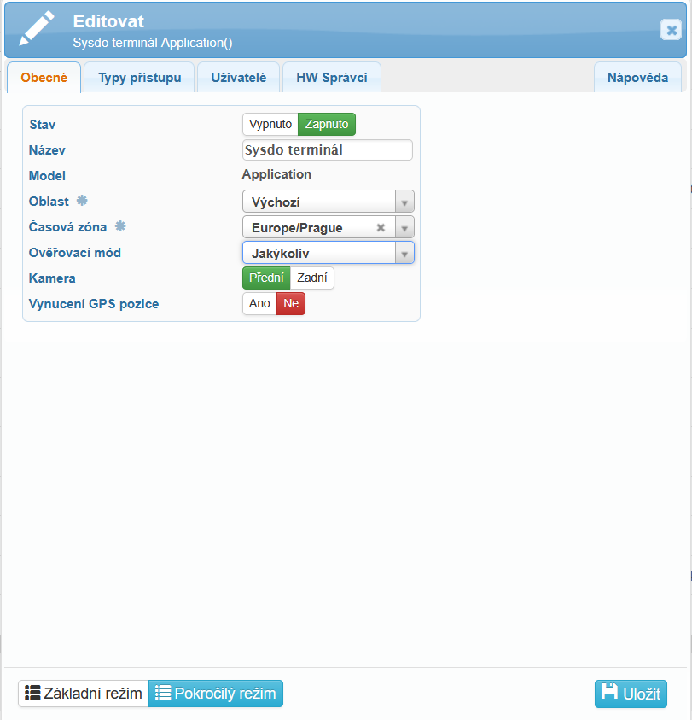Viewport: 692px width, 720px height.
Task: Close the Editovat dialog with X icon
Action: coord(671,30)
